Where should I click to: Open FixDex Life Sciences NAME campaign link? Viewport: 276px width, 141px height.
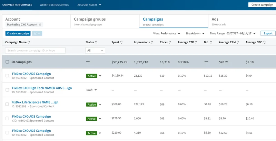click(x=35, y=102)
